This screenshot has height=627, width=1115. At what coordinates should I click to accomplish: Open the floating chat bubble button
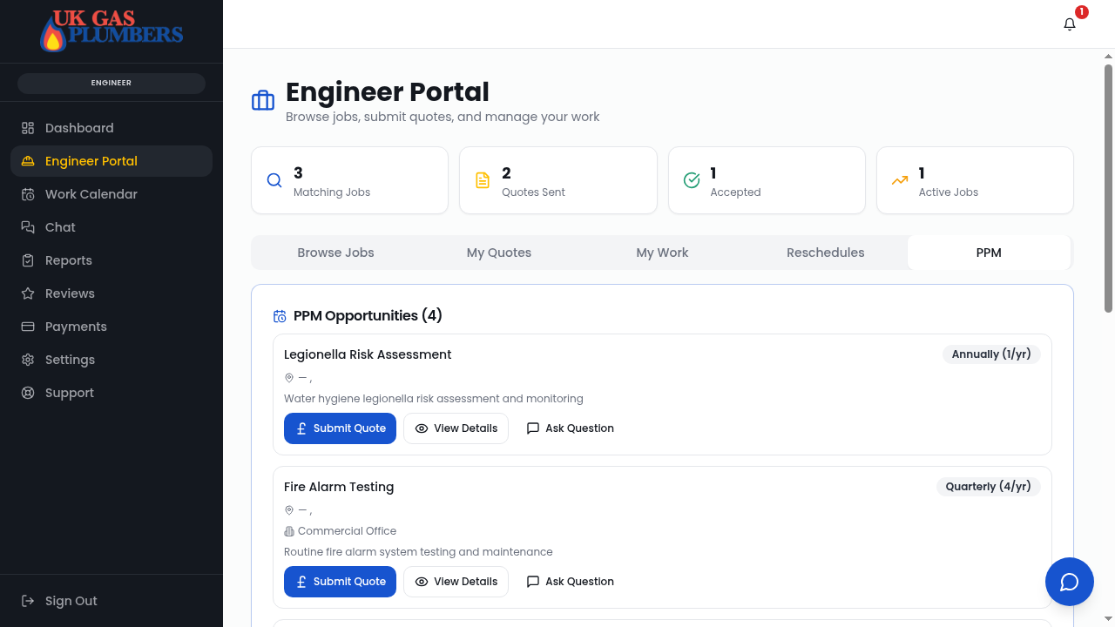click(1070, 582)
